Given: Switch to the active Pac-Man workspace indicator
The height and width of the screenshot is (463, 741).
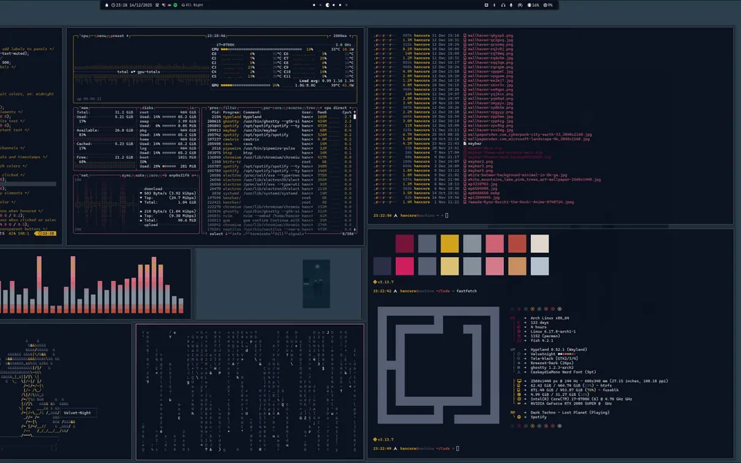Looking at the screenshot, I should tap(327, 5).
